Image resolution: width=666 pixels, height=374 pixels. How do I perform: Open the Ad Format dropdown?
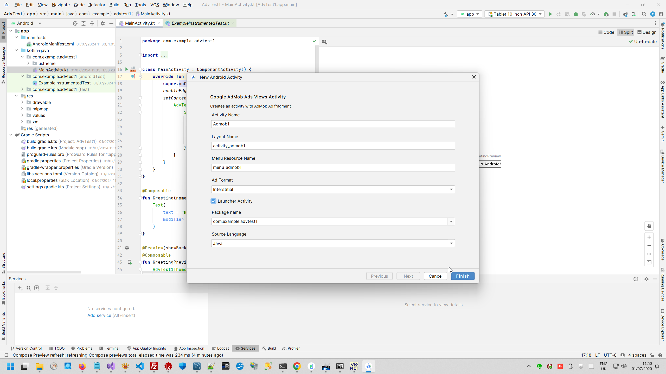[333, 189]
